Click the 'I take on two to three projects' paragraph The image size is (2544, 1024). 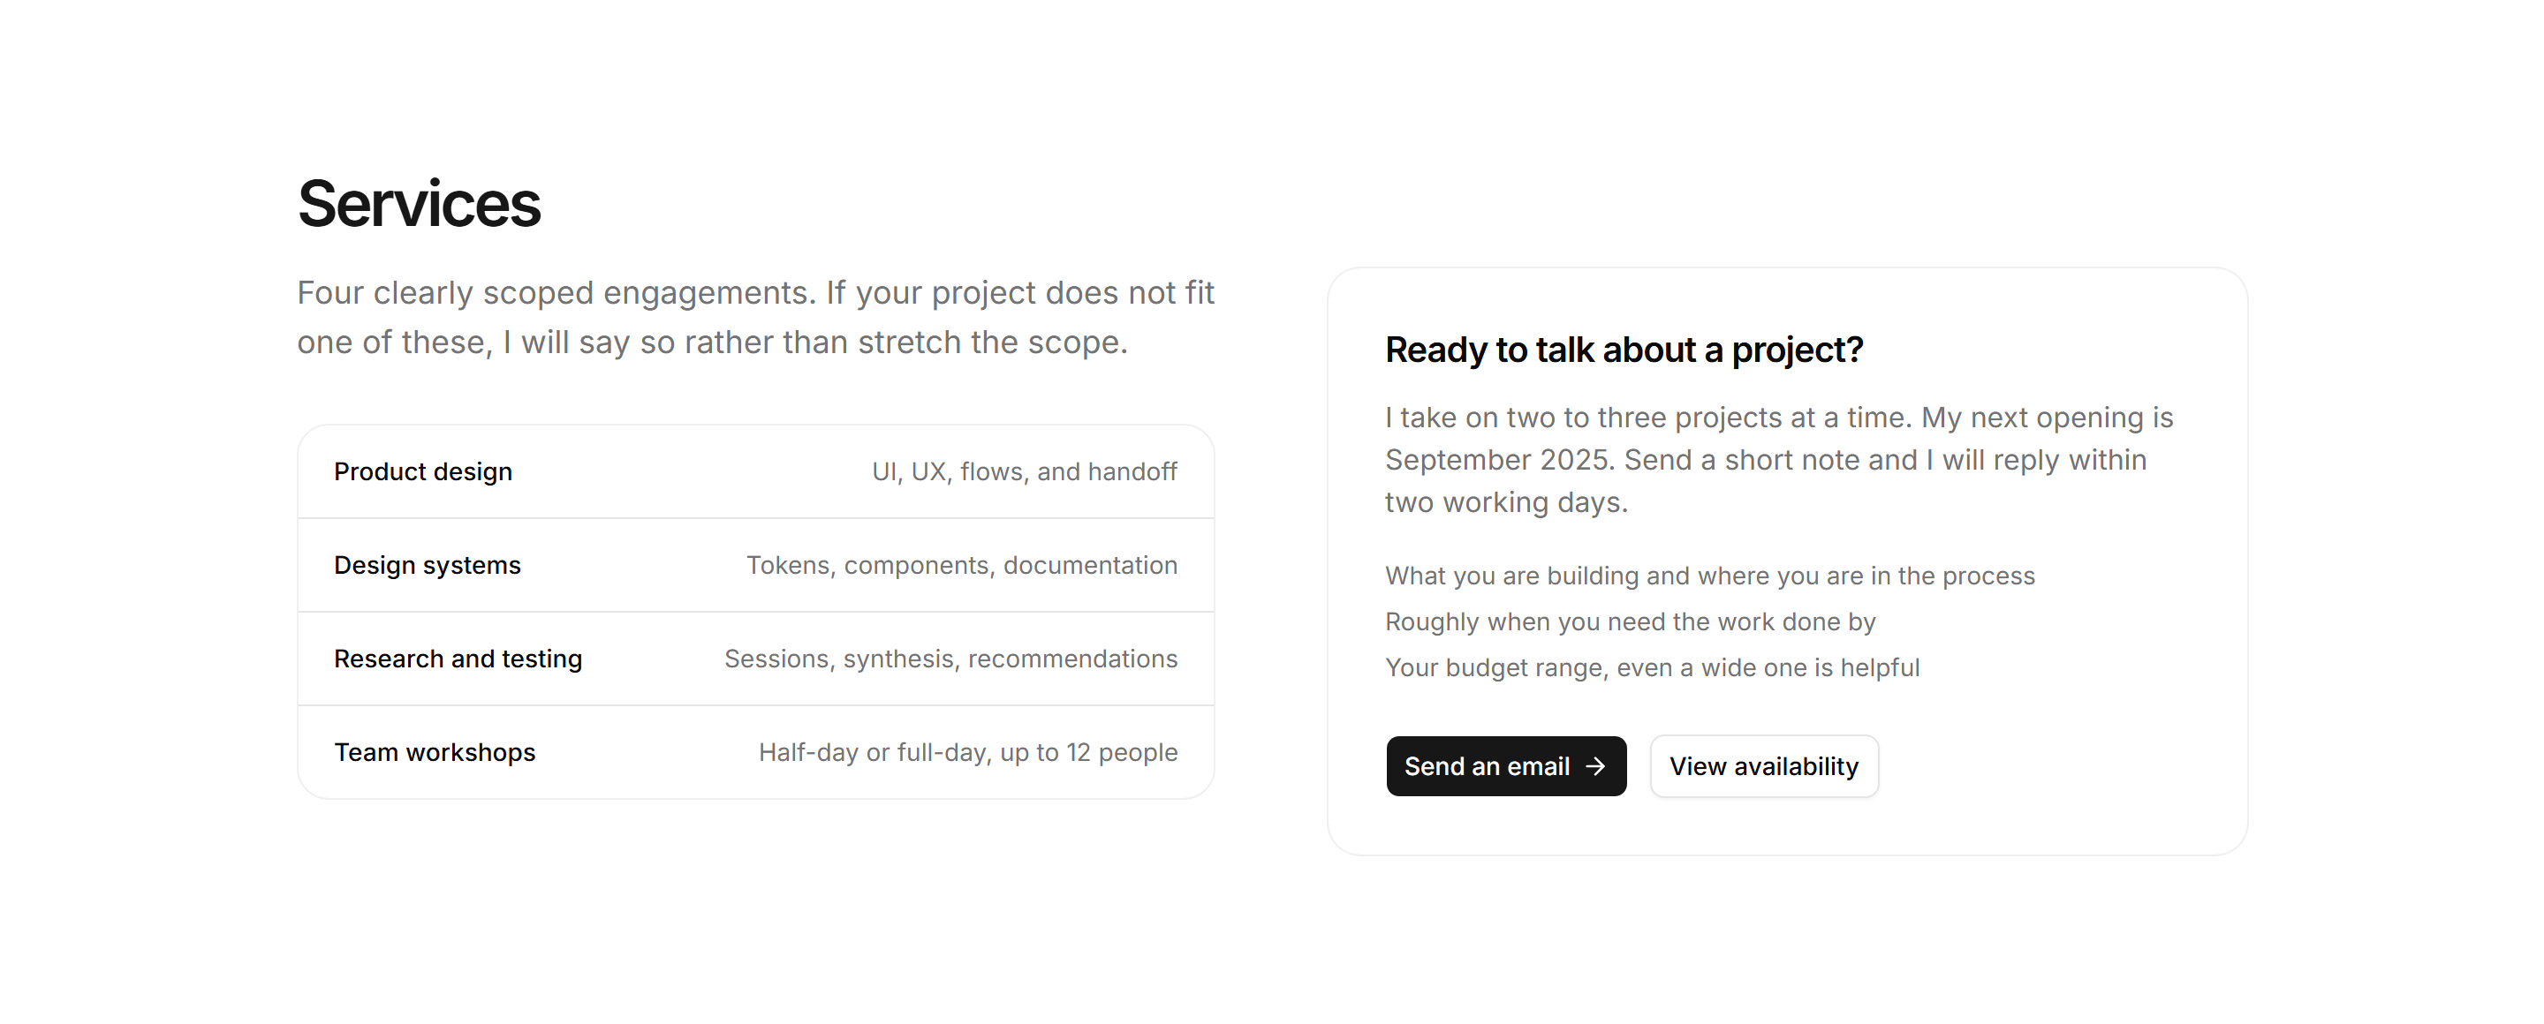coord(1779,460)
